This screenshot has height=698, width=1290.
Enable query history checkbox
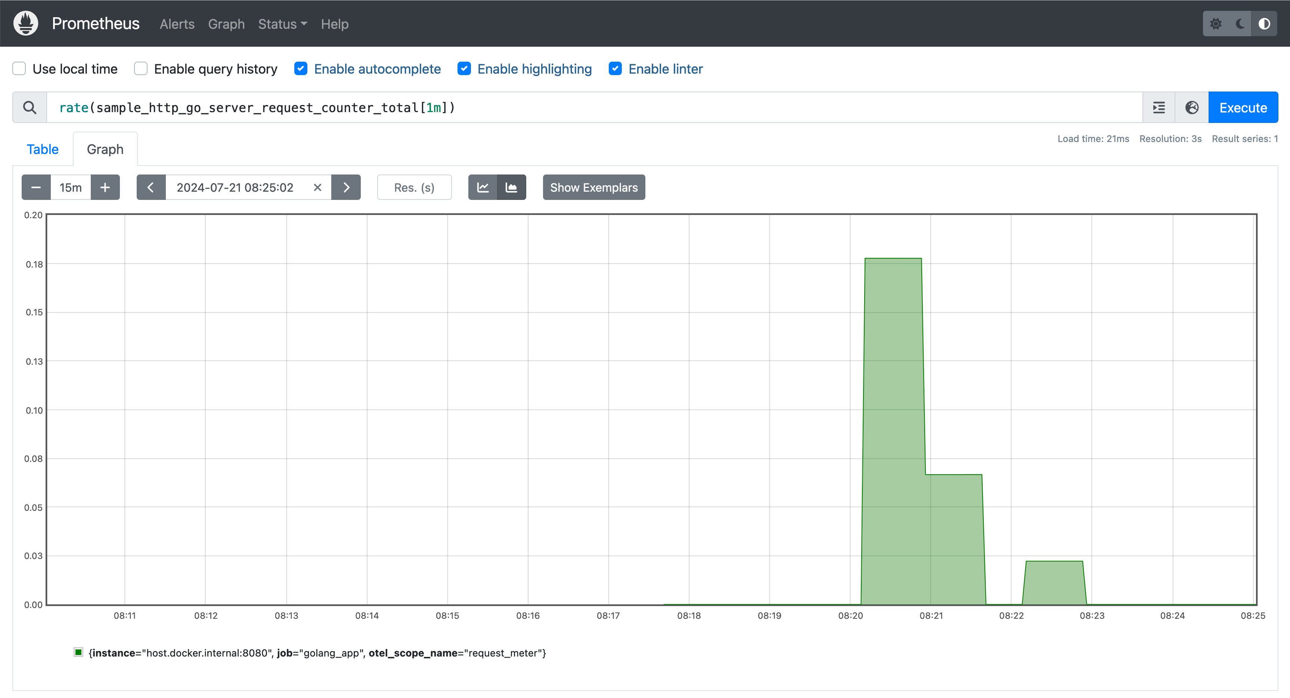(x=141, y=69)
